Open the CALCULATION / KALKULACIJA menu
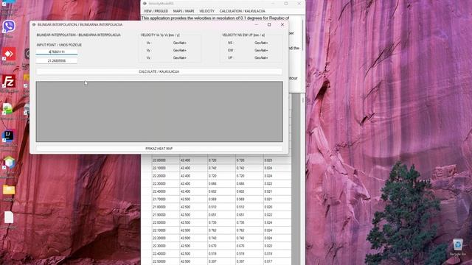This screenshot has width=472, height=265. coord(243,11)
